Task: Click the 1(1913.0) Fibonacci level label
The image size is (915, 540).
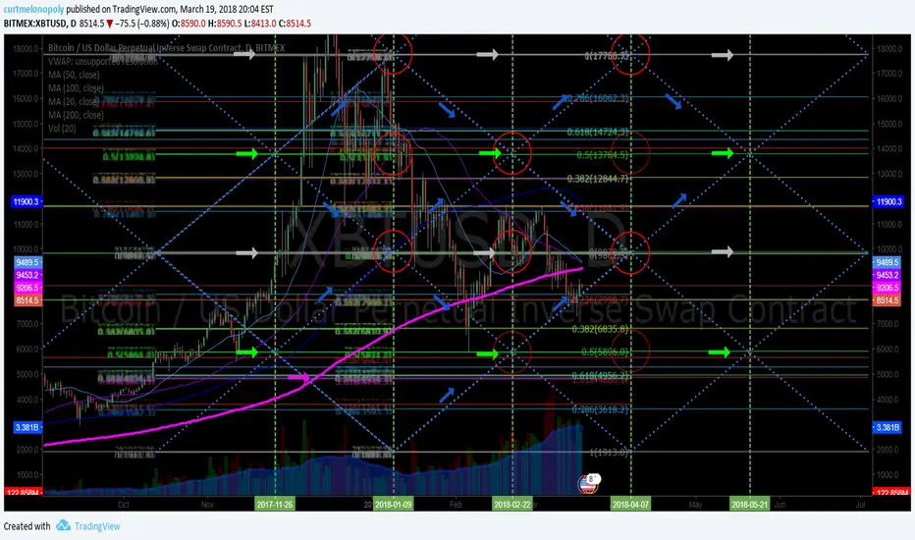Action: (x=608, y=453)
